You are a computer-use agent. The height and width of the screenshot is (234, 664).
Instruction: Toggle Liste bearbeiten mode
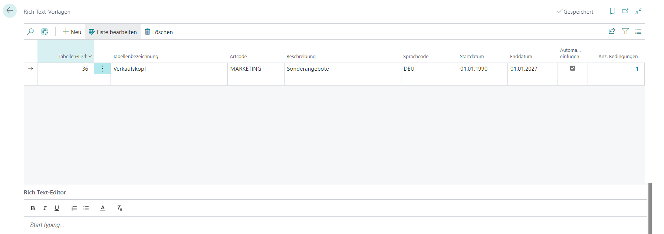pos(113,32)
